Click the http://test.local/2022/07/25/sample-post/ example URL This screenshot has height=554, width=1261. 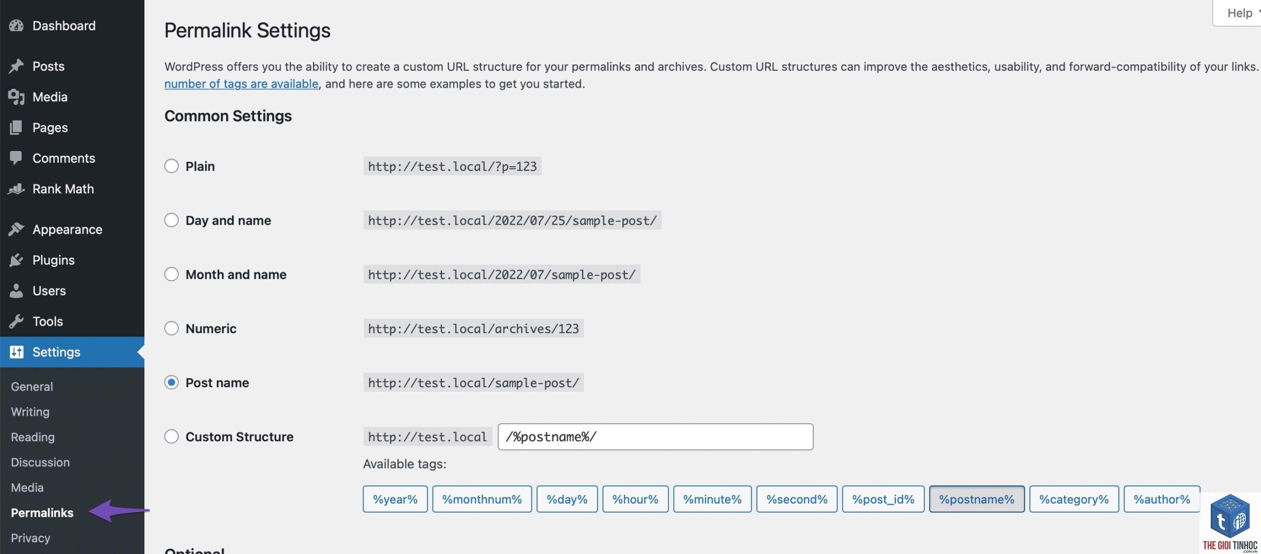click(x=512, y=220)
